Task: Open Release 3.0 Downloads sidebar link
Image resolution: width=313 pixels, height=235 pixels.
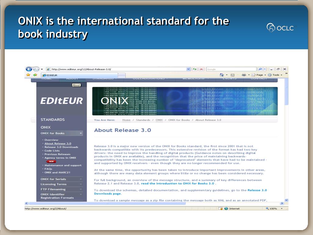Action: (61, 147)
